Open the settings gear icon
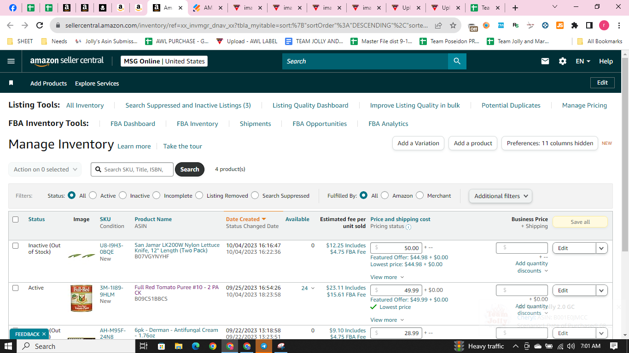The image size is (629, 353). 563,61
